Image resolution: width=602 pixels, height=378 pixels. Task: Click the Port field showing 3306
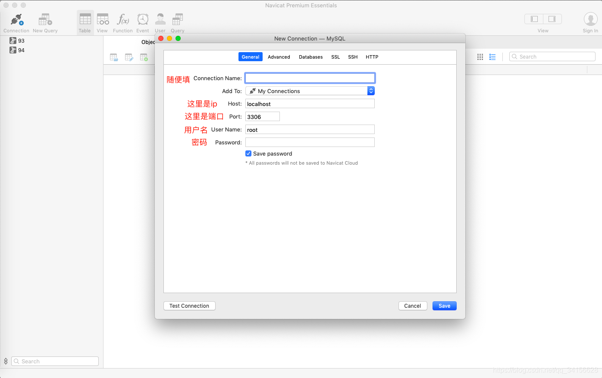[263, 117]
